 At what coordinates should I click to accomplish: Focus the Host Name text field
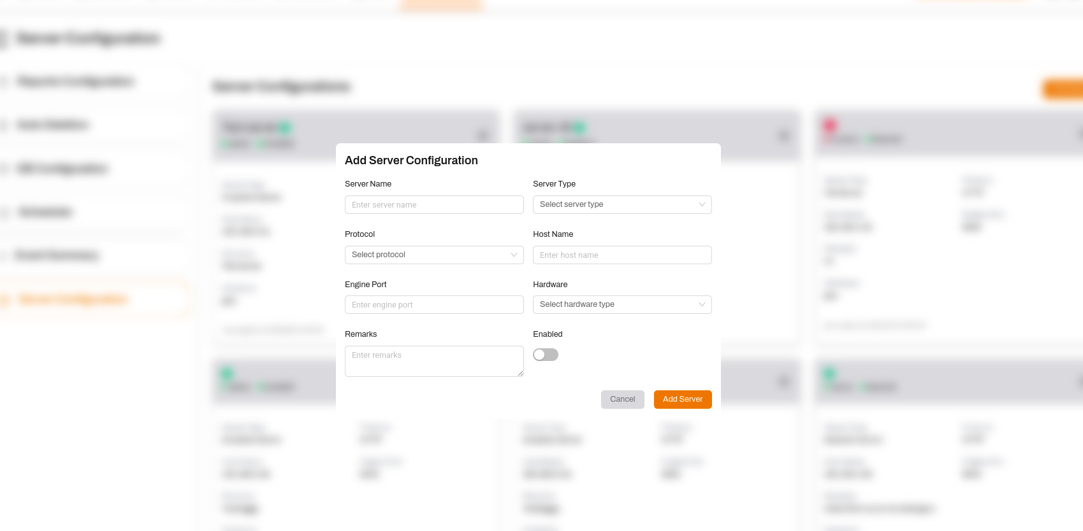pyautogui.click(x=621, y=255)
